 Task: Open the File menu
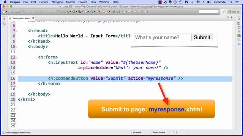25,2
